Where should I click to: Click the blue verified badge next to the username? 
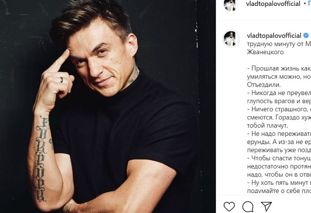[306, 35]
